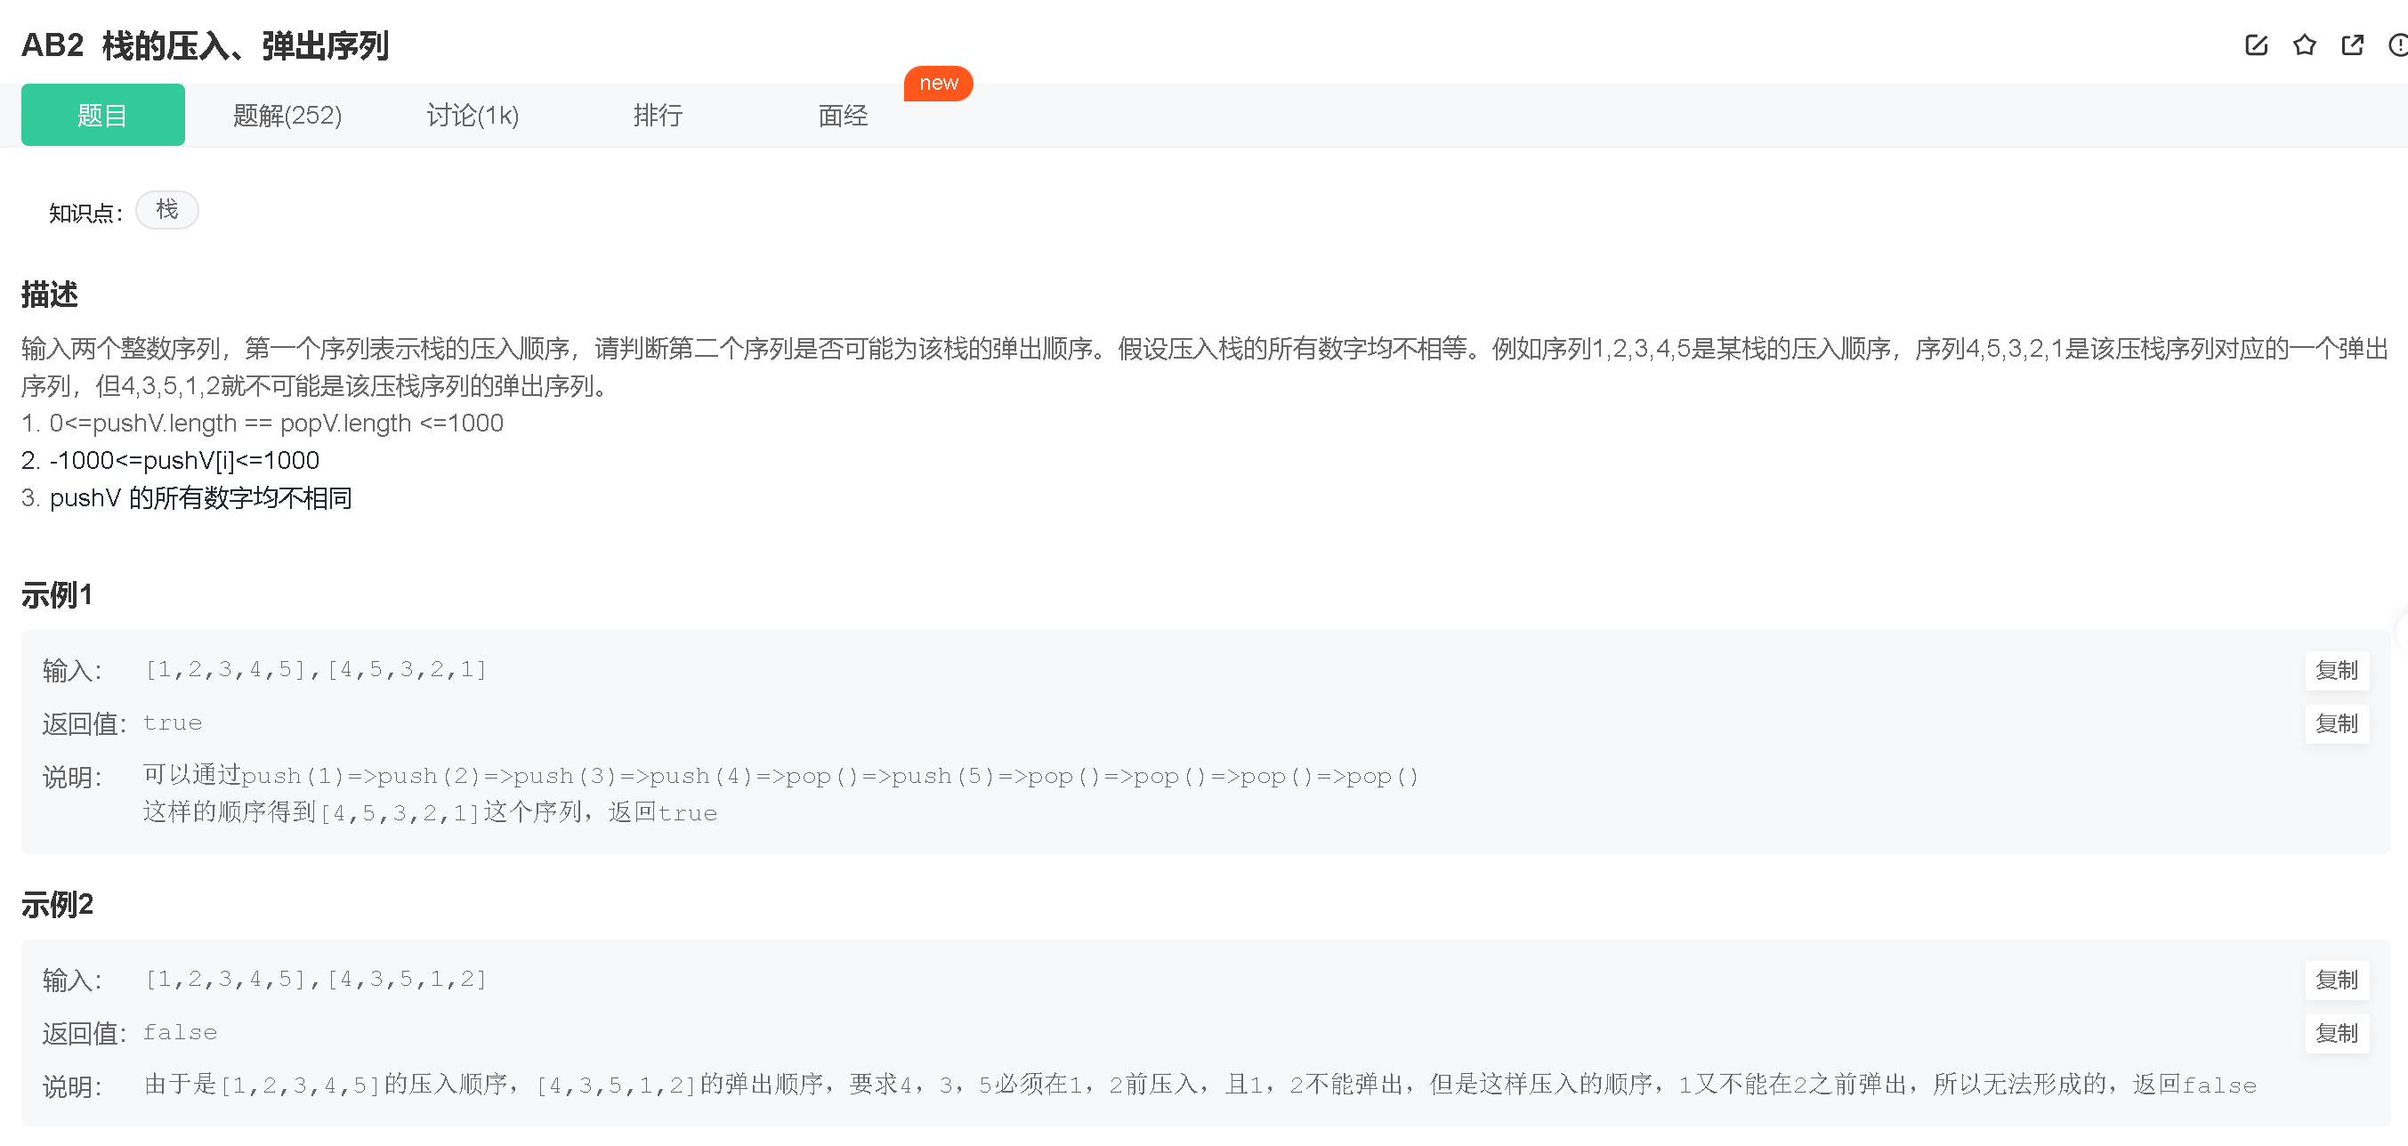
Task: Copy example 2 return value false
Action: (2336, 1033)
